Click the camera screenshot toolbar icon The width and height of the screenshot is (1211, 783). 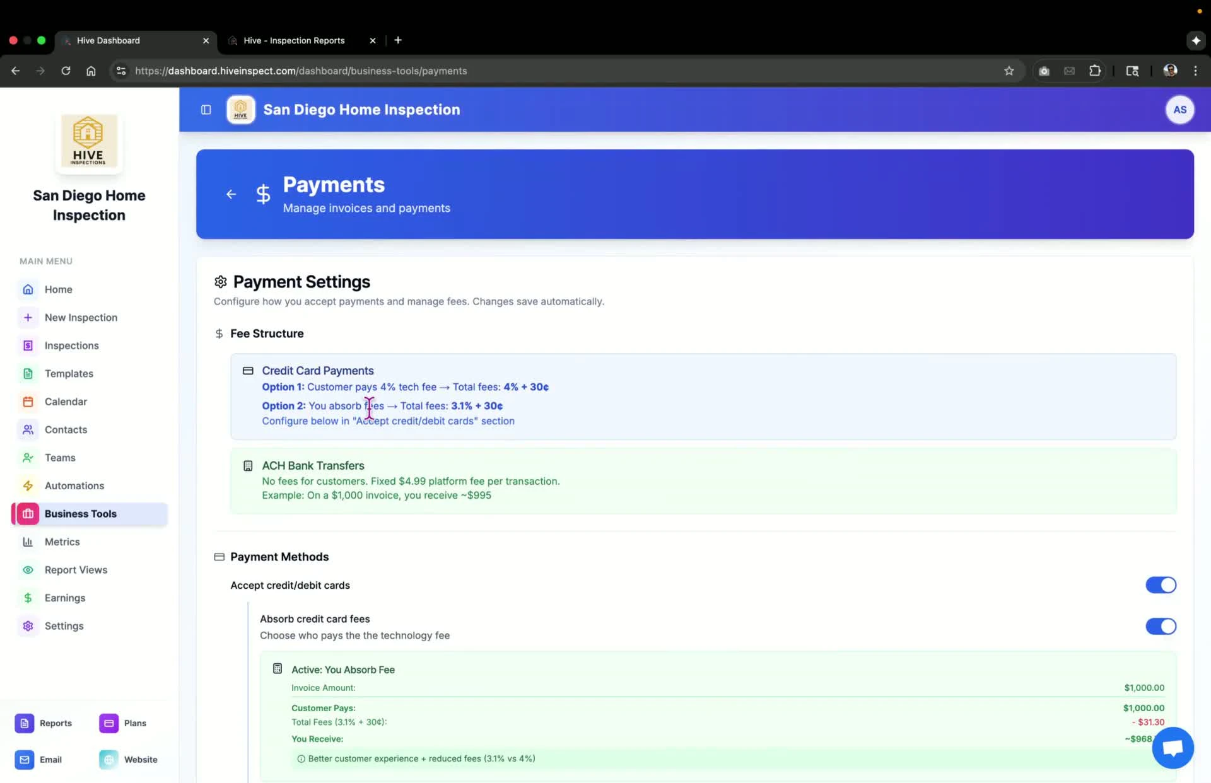1044,71
